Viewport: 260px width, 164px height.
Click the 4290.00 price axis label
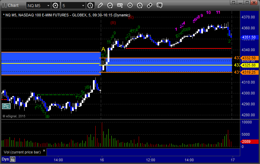pyautogui.click(x=248, y=104)
